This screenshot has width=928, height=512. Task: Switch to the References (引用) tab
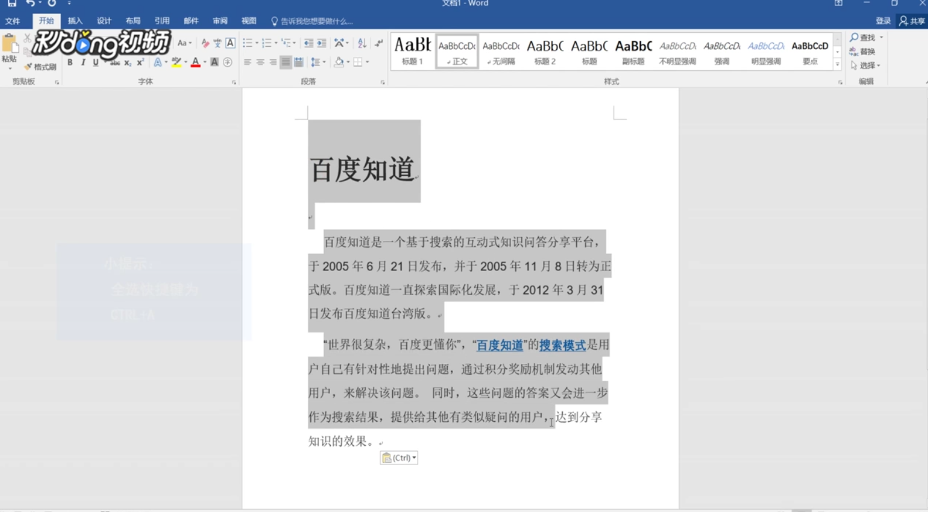(162, 21)
